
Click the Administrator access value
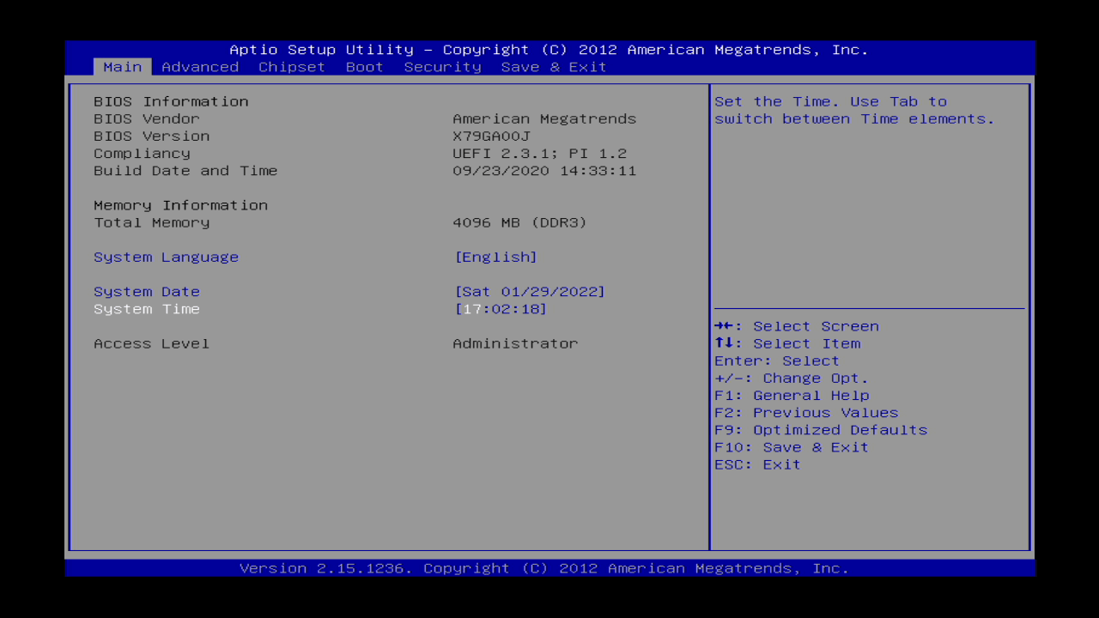coord(515,343)
